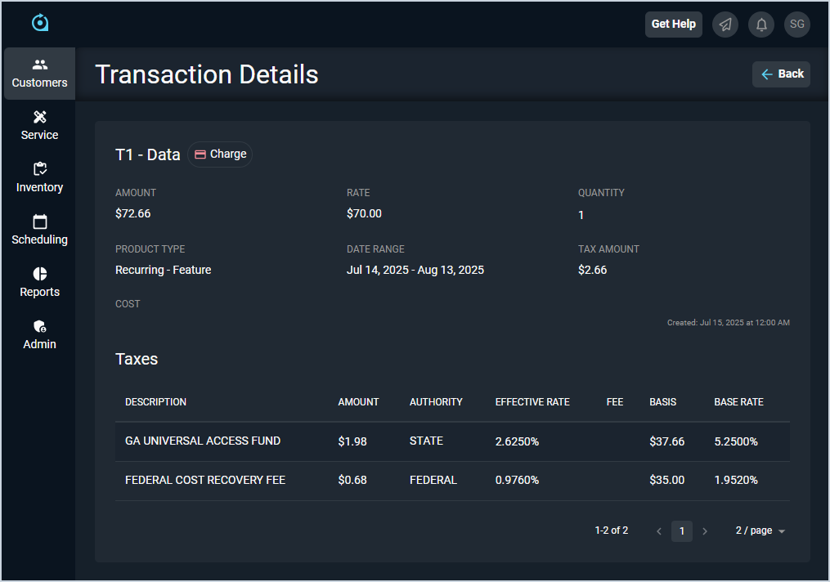Select page 1 in pagination
This screenshot has width=830, height=582.
coord(682,531)
